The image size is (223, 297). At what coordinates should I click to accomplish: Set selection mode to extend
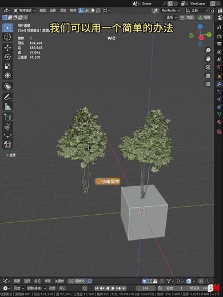point(10,18)
